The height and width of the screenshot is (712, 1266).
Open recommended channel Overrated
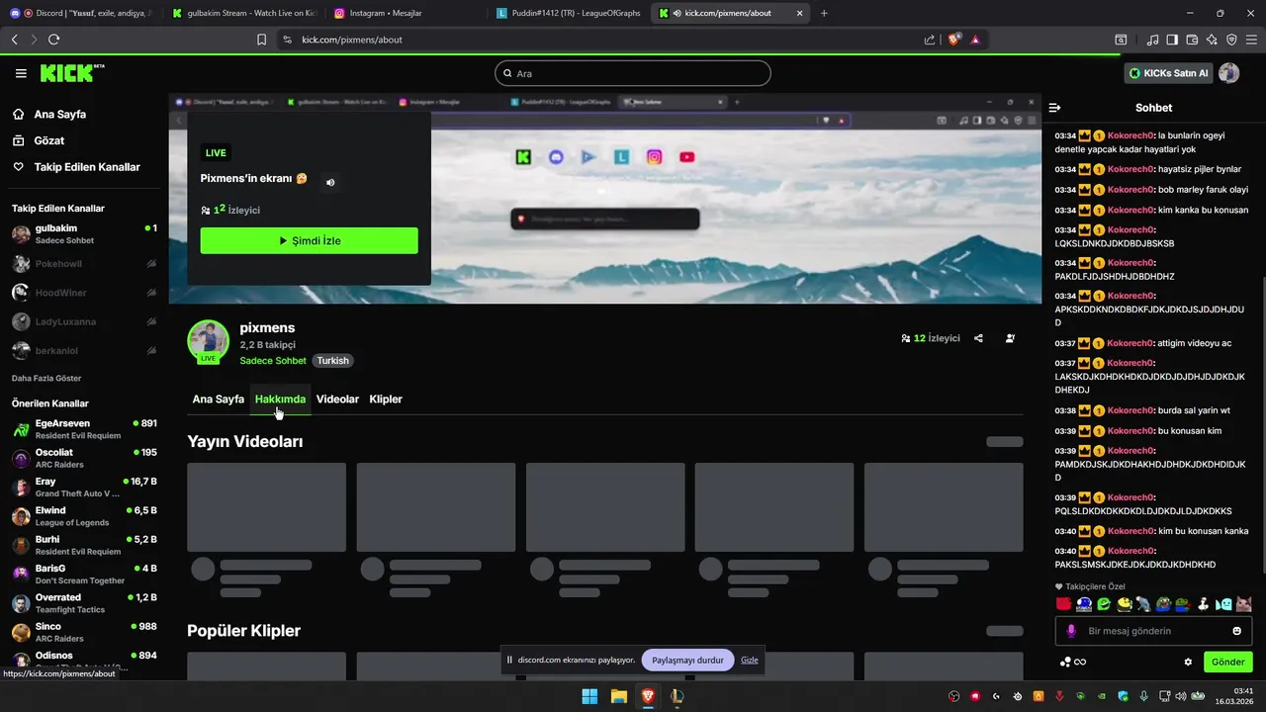[84, 603]
